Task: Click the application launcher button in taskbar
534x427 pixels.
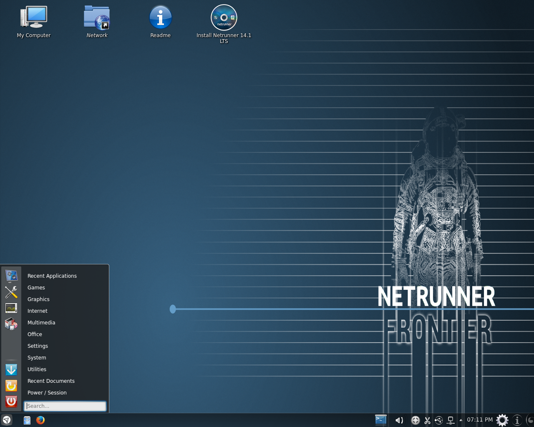Action: (7, 420)
